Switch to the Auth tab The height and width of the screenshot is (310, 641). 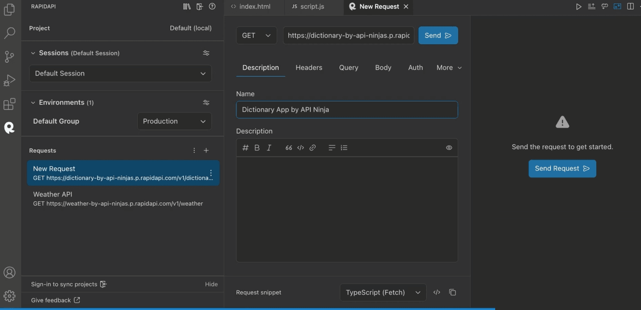tap(415, 68)
